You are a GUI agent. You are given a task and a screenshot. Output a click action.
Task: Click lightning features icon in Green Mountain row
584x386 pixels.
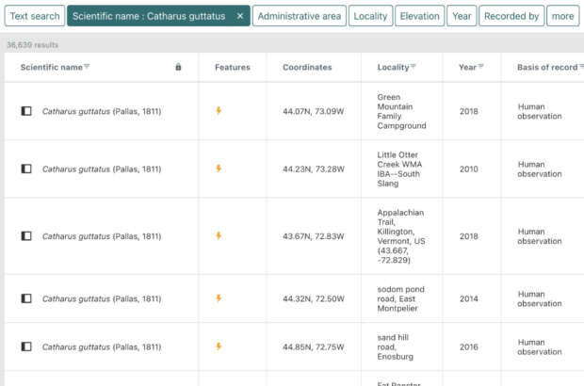(219, 111)
